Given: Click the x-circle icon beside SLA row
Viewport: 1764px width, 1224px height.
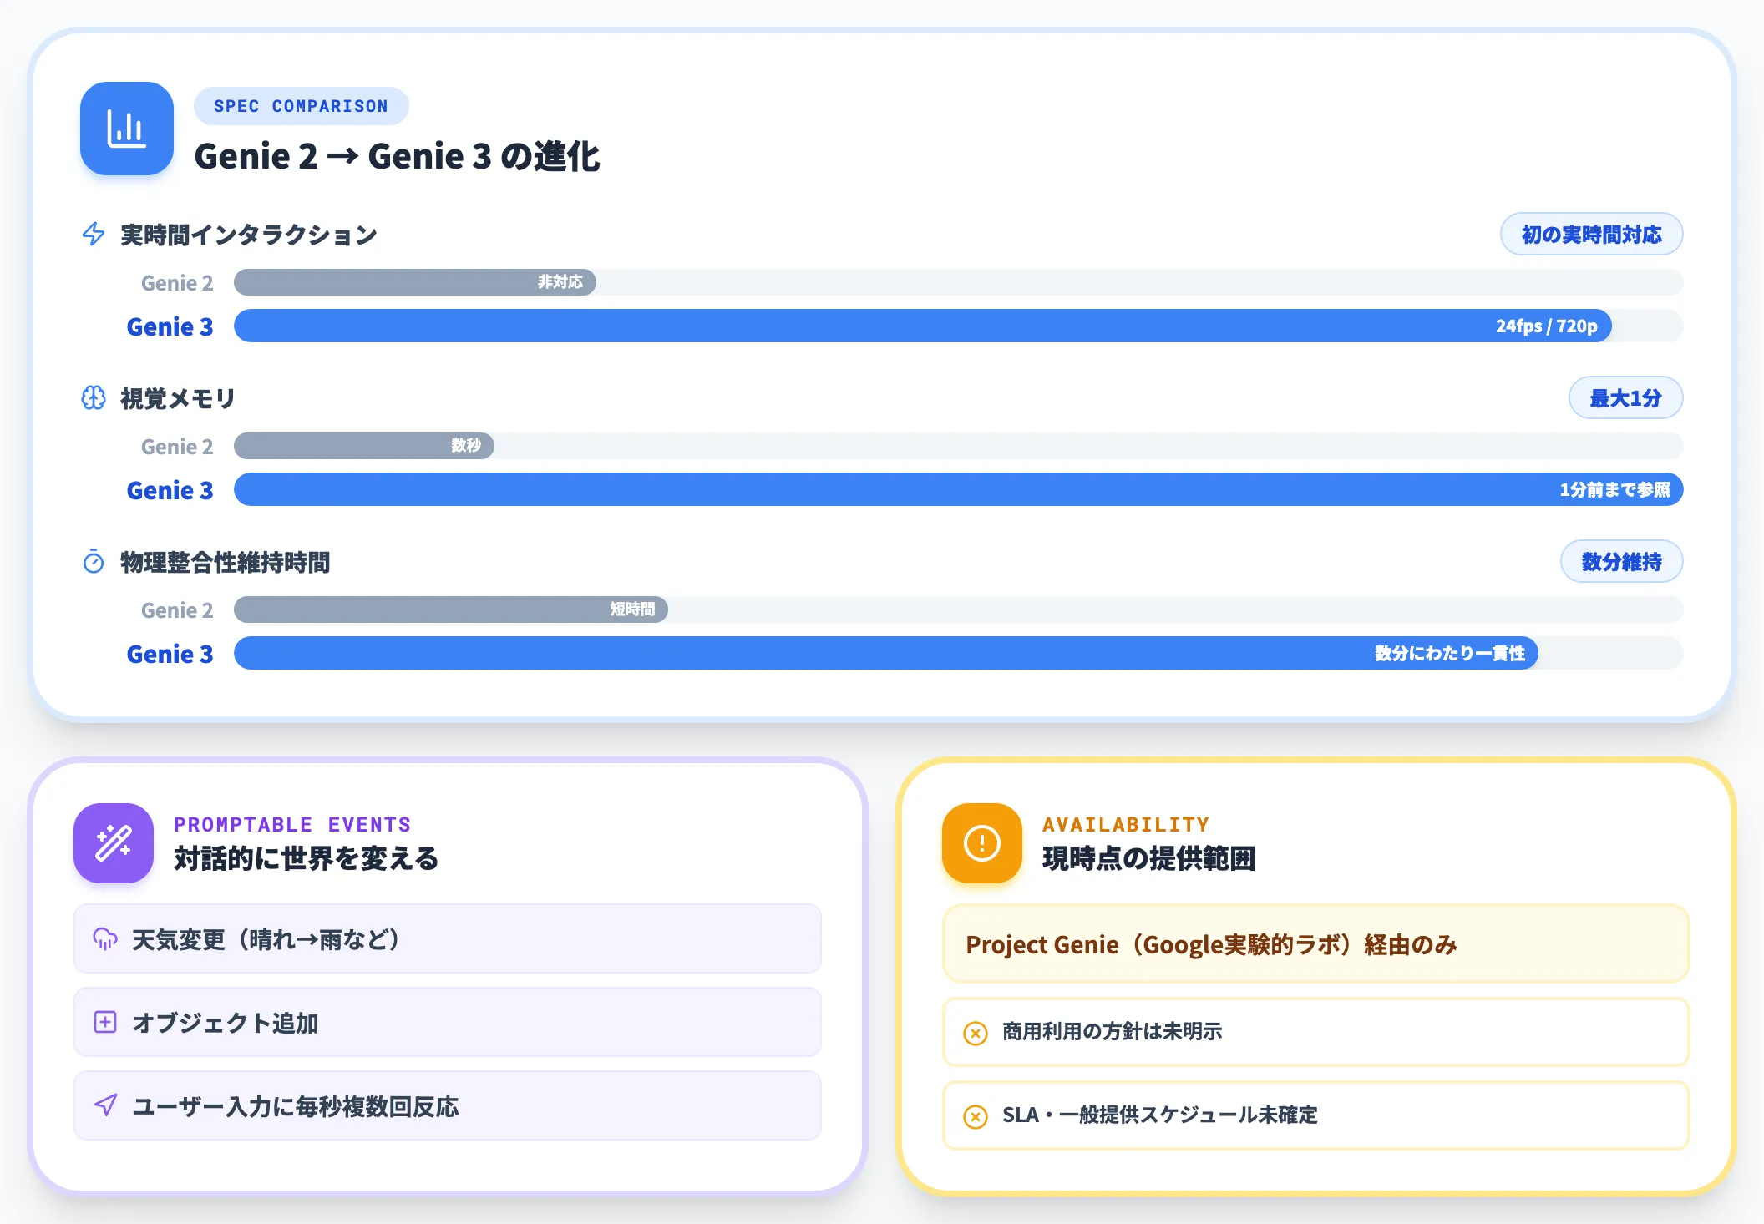Looking at the screenshot, I should coord(975,1116).
